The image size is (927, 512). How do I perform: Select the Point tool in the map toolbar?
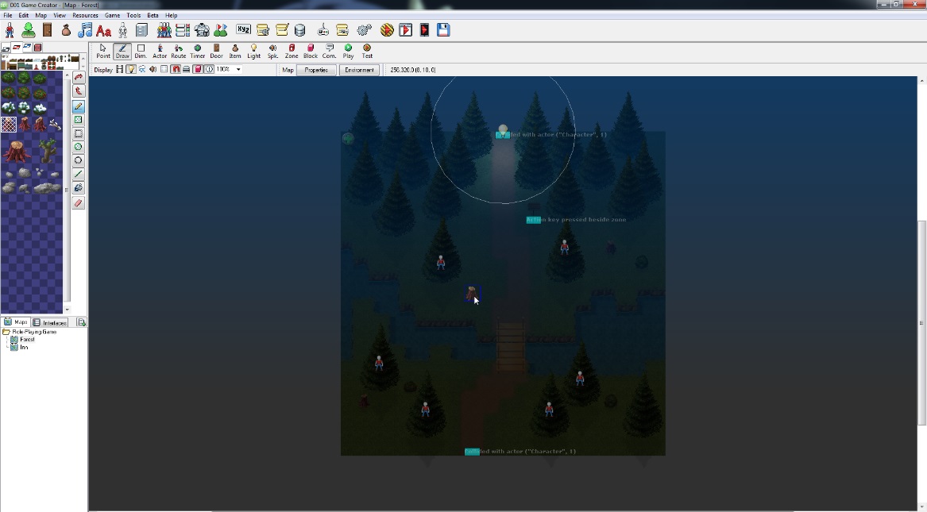[103, 52]
